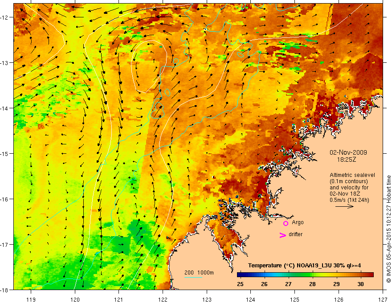Viewport: 392px width, 303px height.
Task: Click the -17 latitude axis label
Action: tap(4, 245)
